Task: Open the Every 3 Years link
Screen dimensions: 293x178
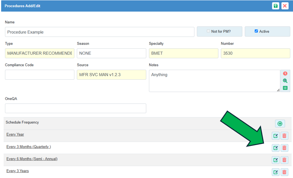Action: pyautogui.click(x=18, y=171)
